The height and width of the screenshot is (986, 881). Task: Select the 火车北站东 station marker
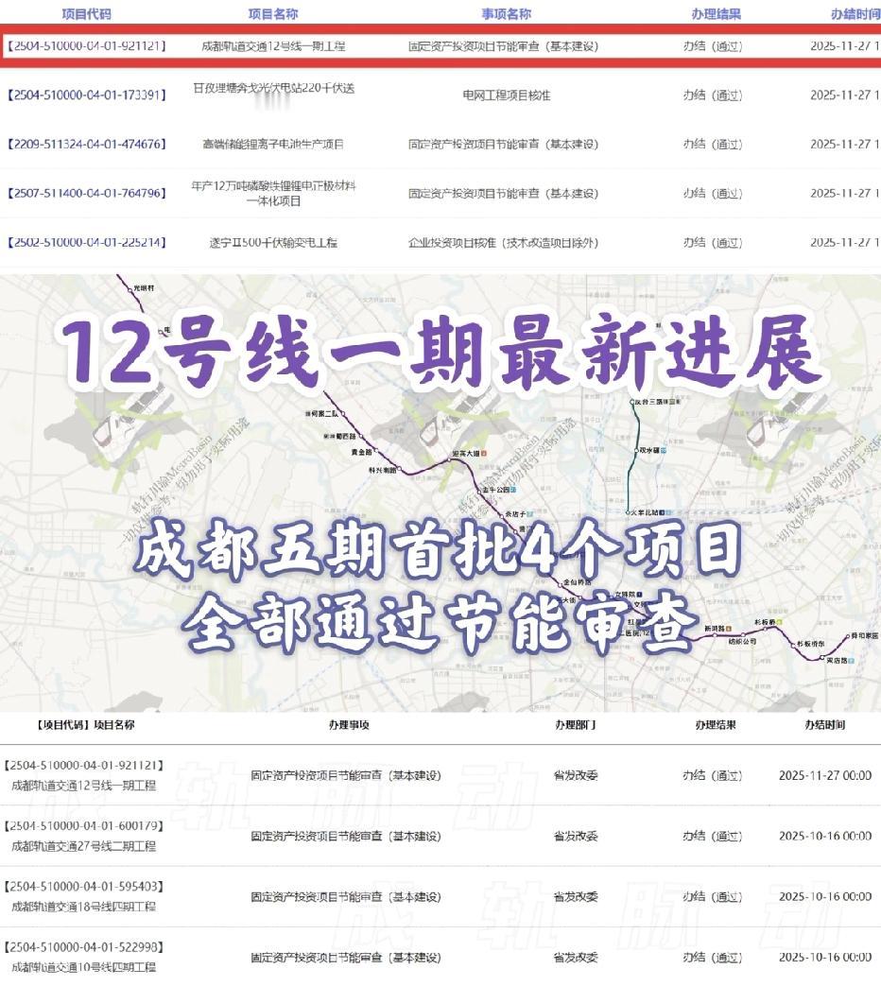627,511
